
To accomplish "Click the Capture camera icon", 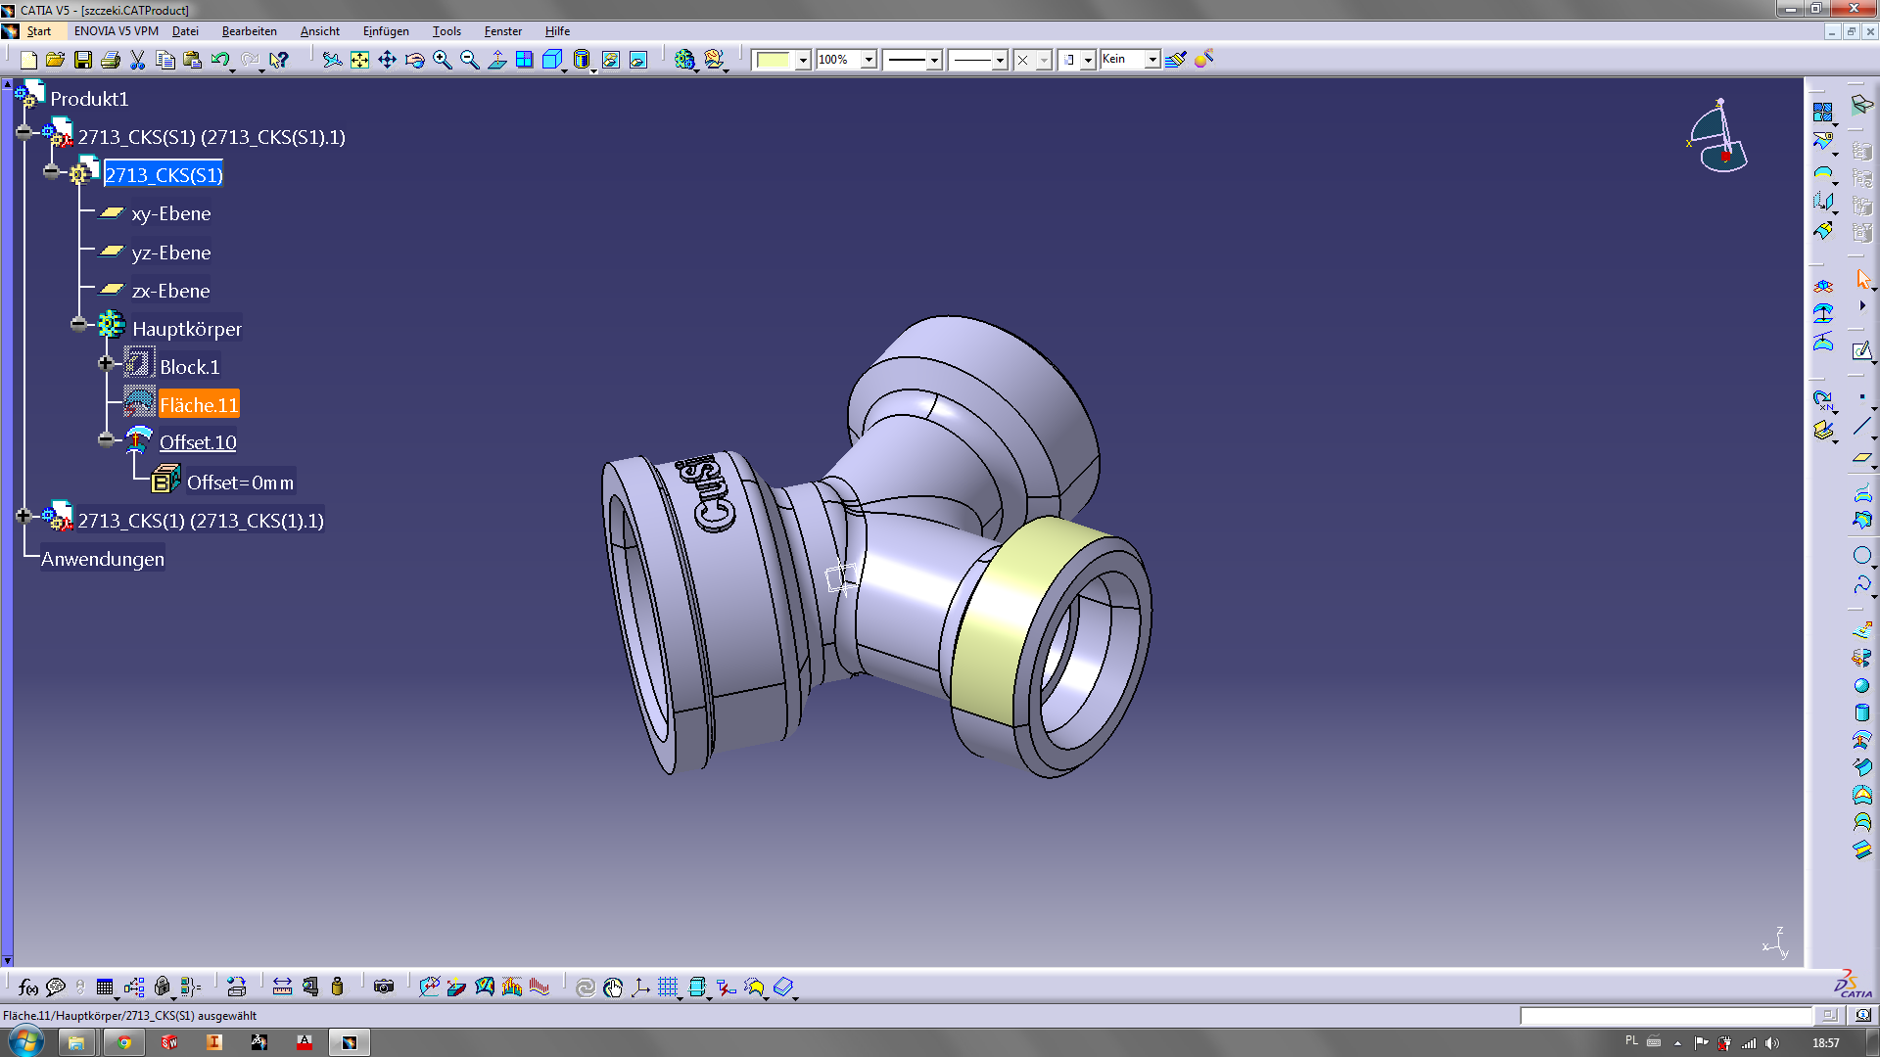I will (384, 987).
